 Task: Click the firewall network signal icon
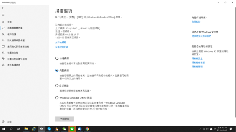(x=3, y=40)
